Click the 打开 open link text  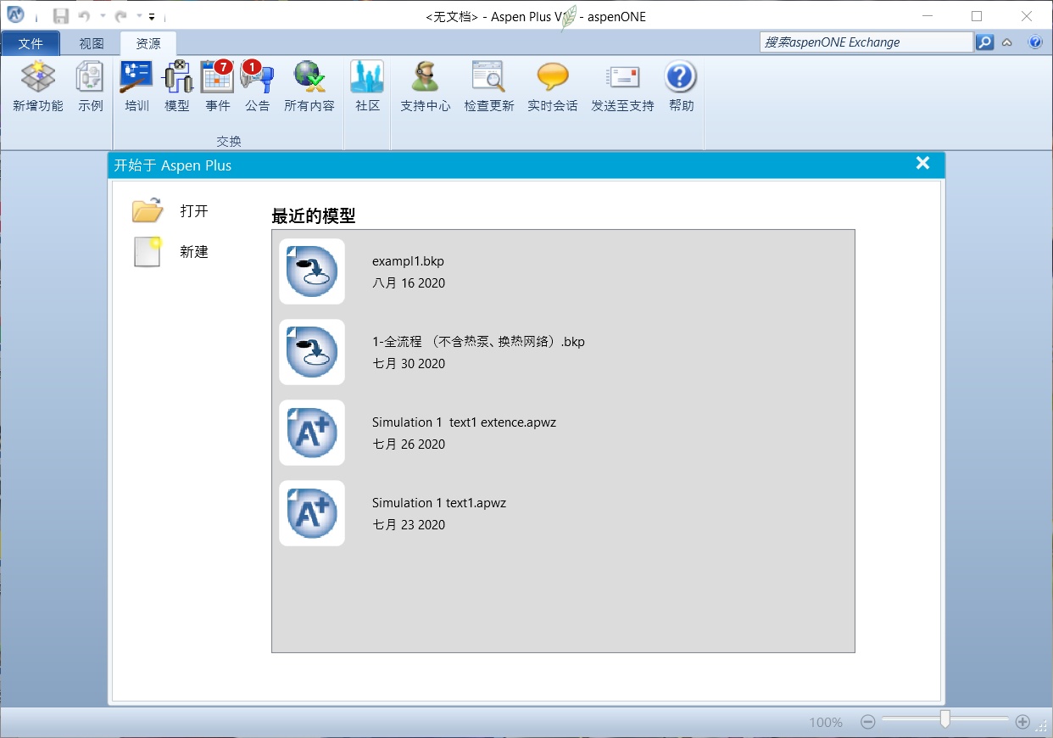click(x=194, y=211)
